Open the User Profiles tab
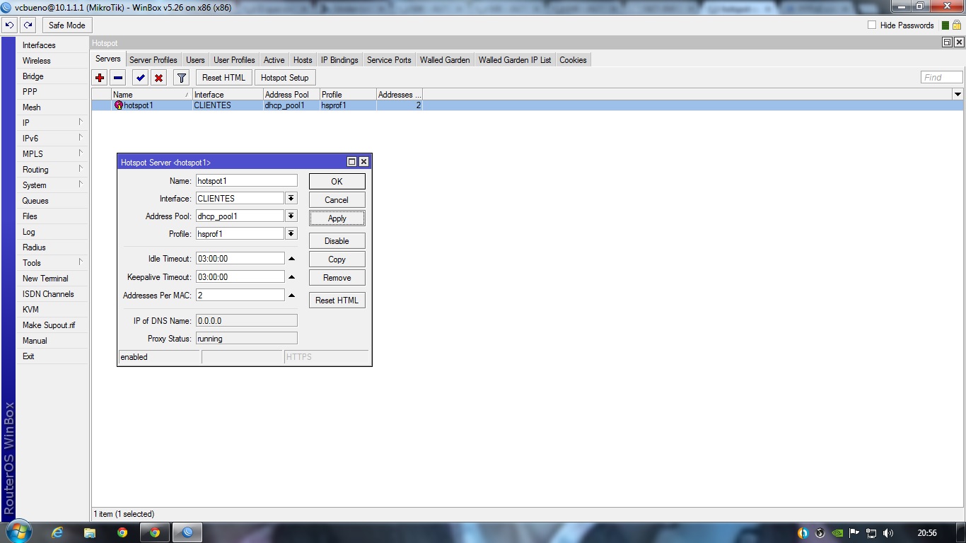 tap(234, 60)
